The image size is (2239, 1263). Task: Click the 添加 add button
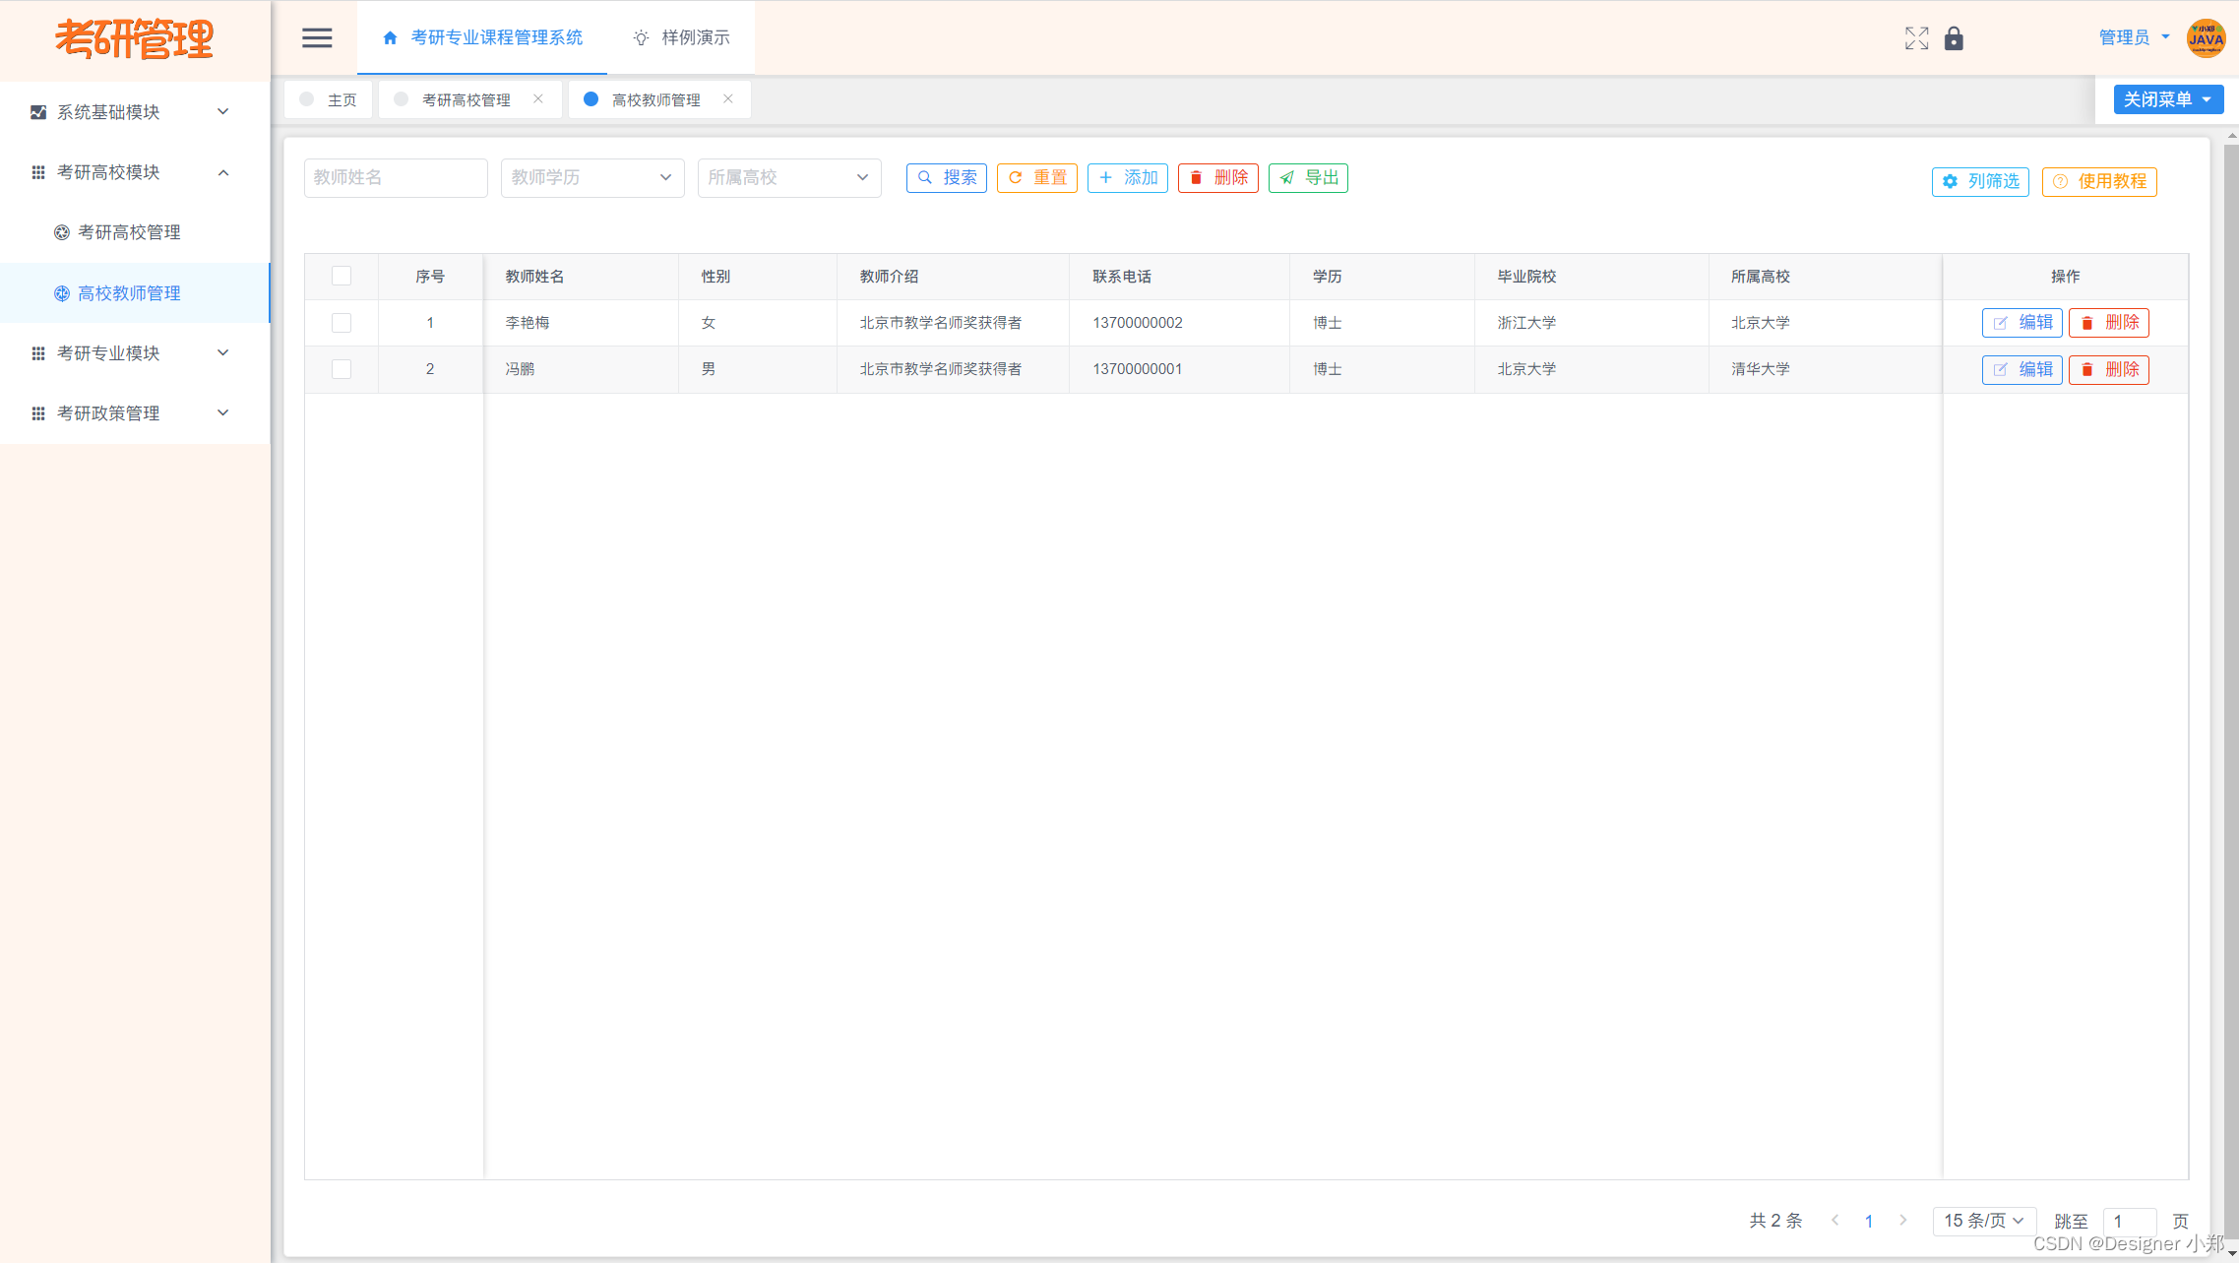coord(1127,177)
